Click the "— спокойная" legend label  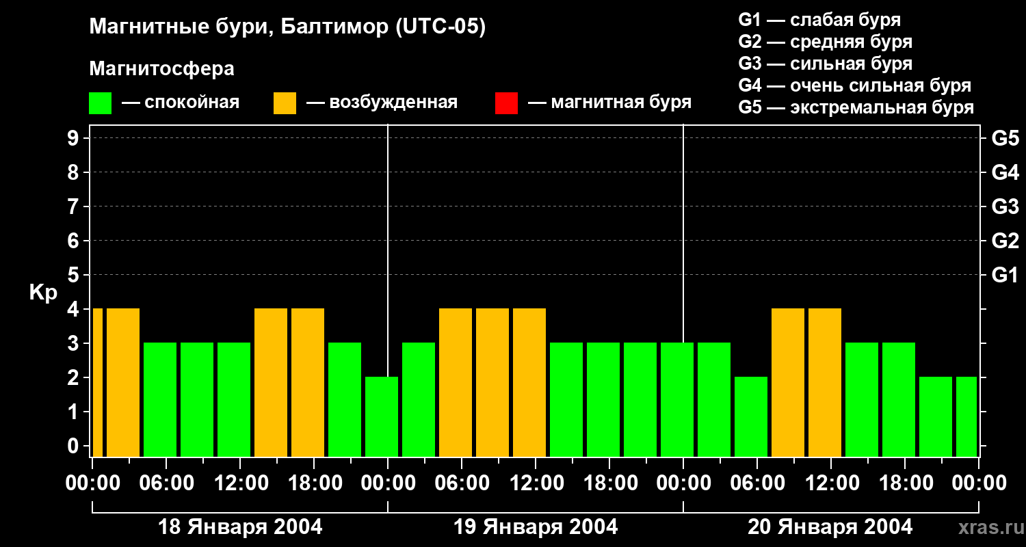pos(181,103)
